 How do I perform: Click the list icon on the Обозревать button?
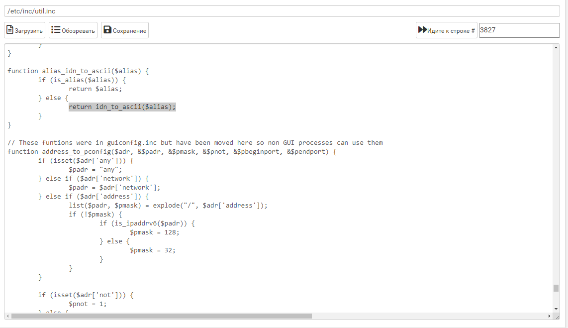(x=56, y=30)
